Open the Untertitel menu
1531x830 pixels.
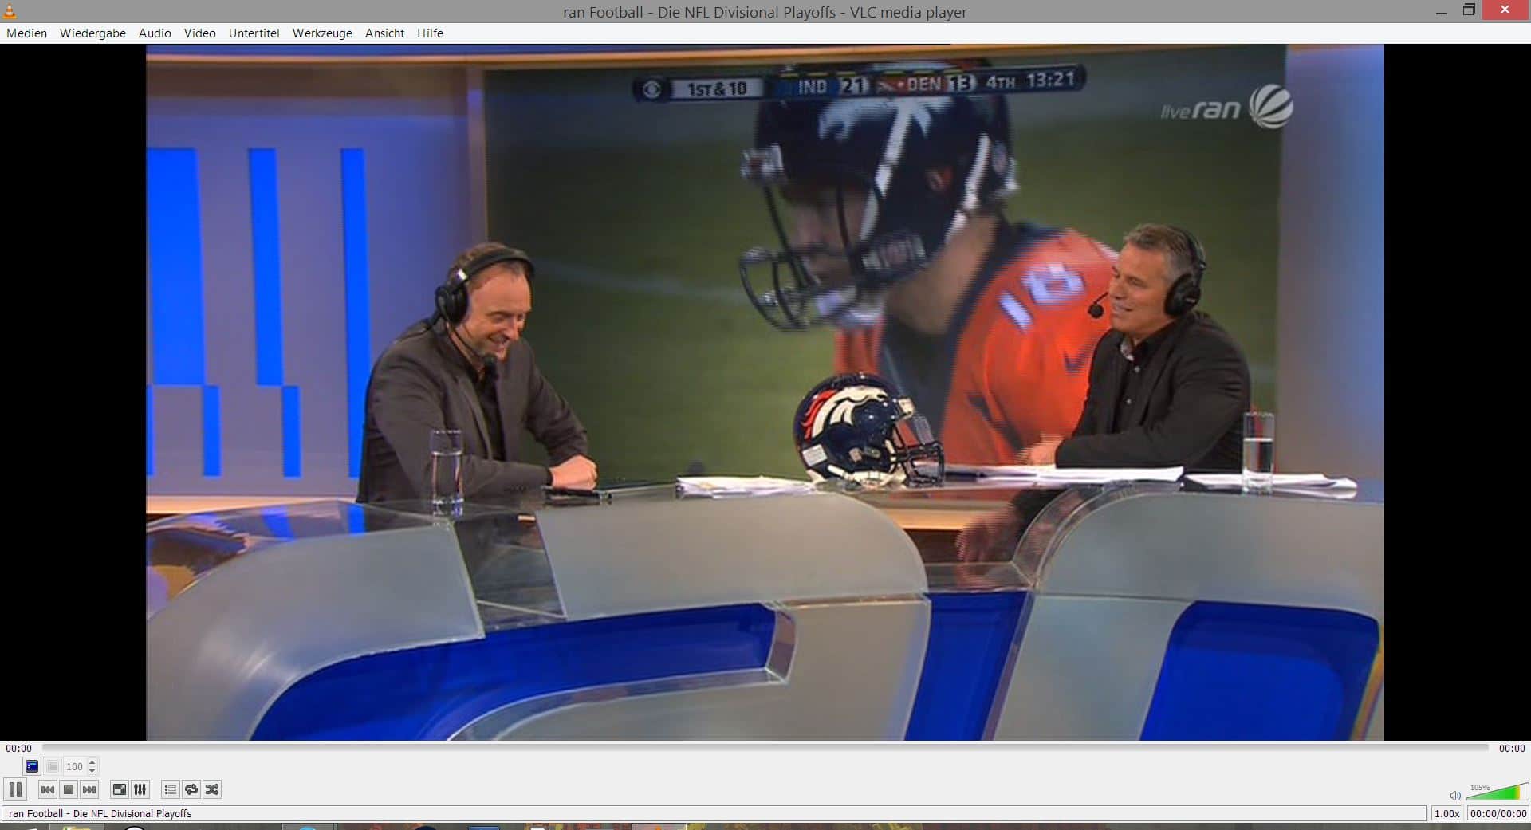click(254, 33)
